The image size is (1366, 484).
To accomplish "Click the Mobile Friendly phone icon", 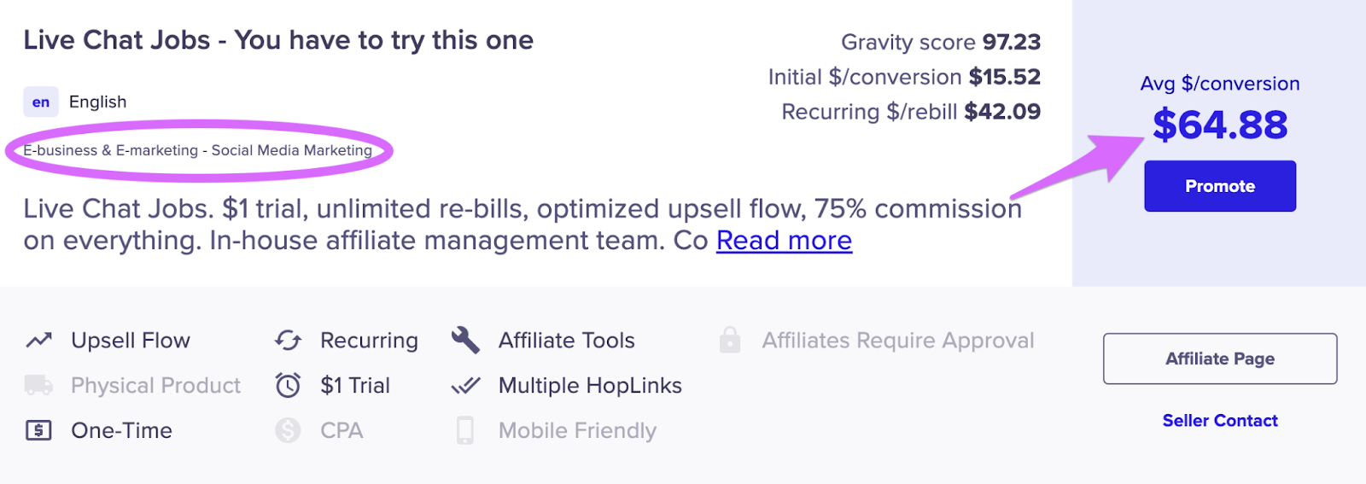I will click(465, 430).
